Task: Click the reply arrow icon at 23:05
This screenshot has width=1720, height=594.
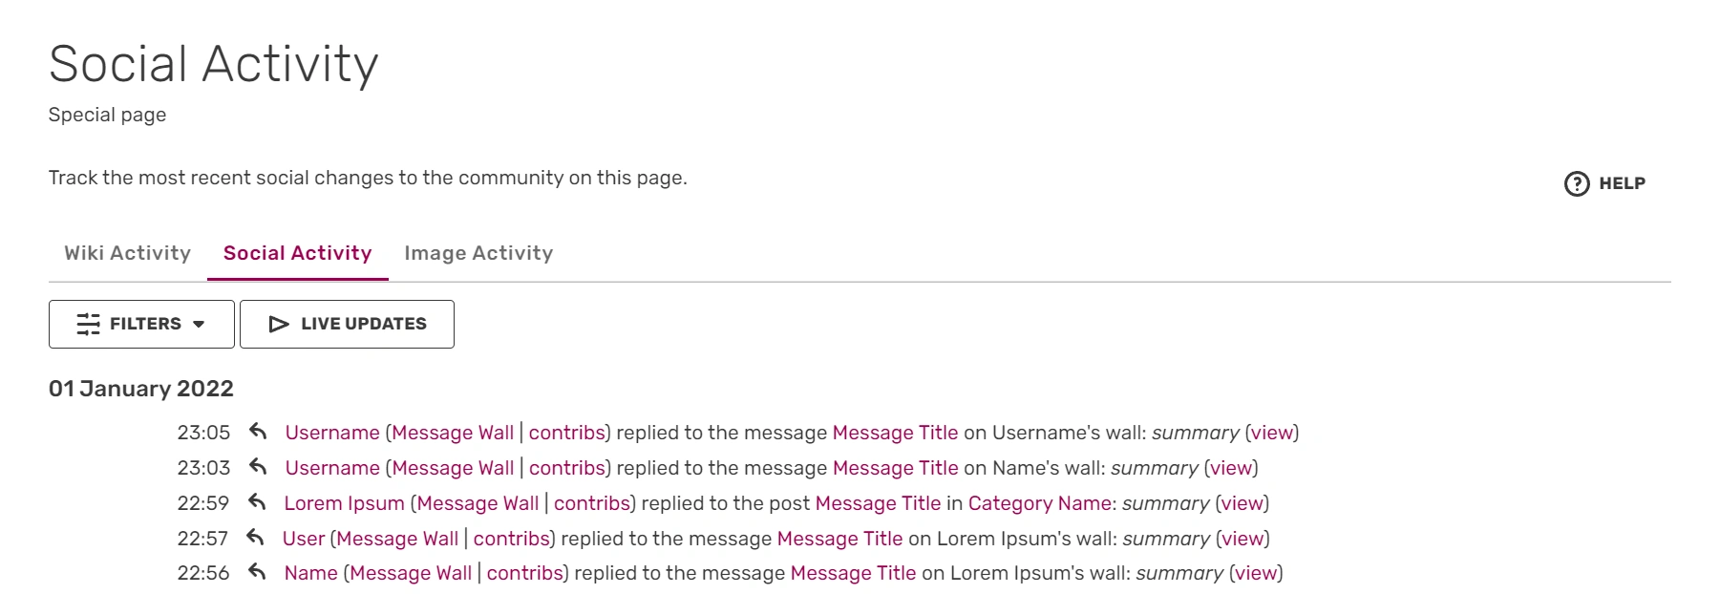Action: coord(258,432)
